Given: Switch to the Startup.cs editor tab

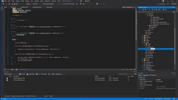Looking at the screenshot, I should [x=14, y=7].
